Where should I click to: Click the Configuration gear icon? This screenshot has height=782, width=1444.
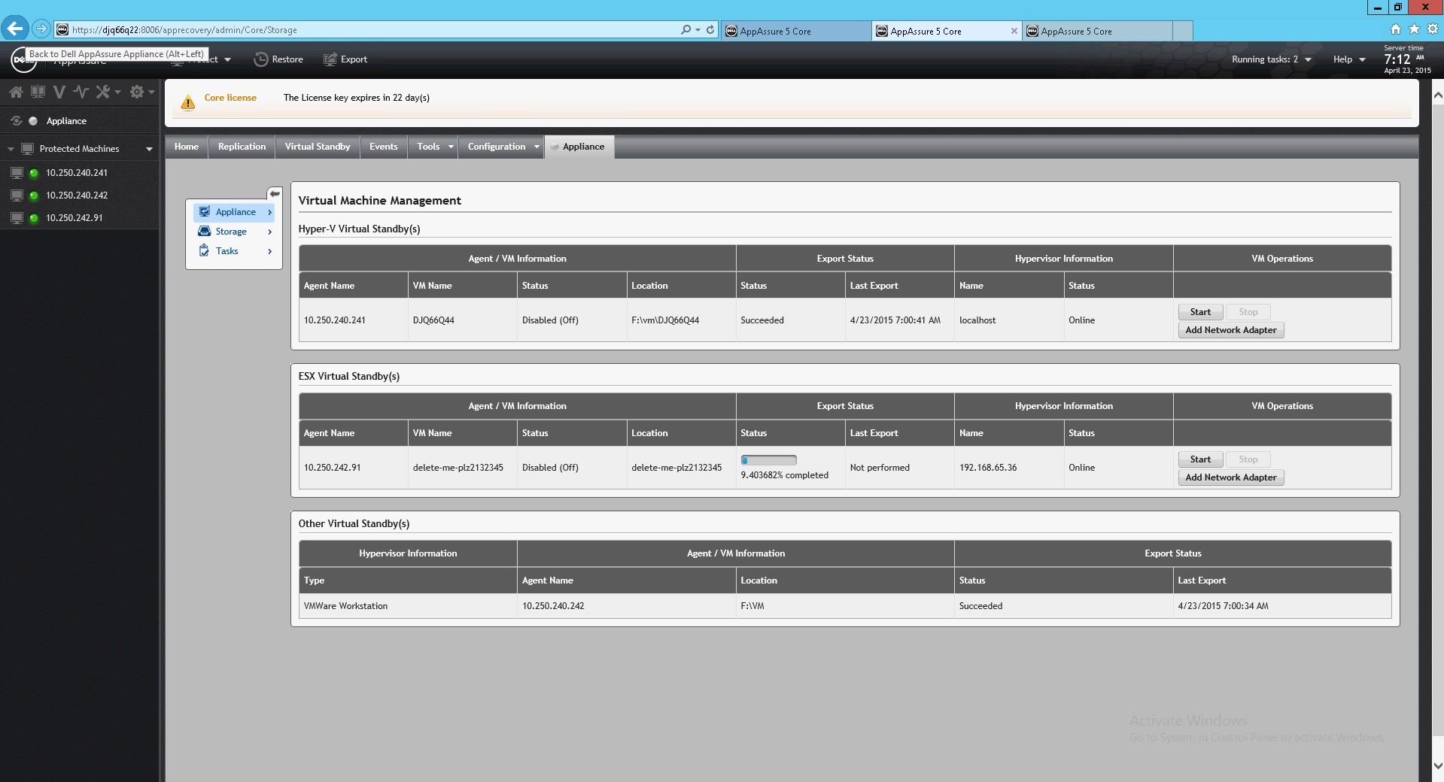pyautogui.click(x=136, y=92)
